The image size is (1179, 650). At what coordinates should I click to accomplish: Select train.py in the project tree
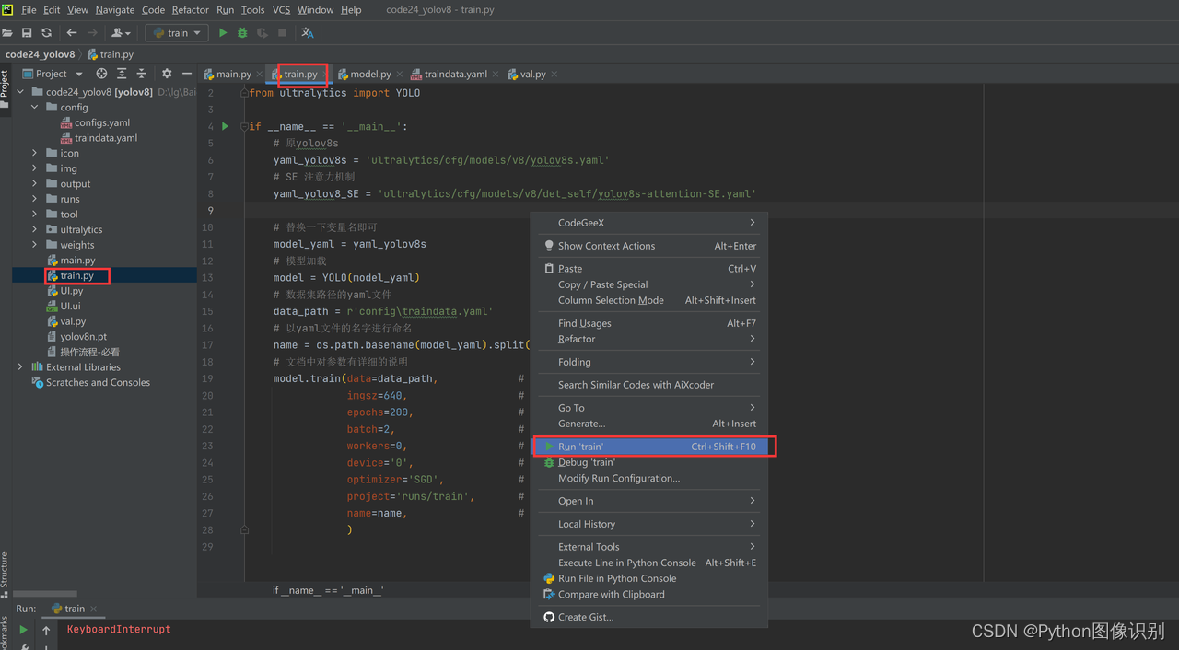coord(77,275)
